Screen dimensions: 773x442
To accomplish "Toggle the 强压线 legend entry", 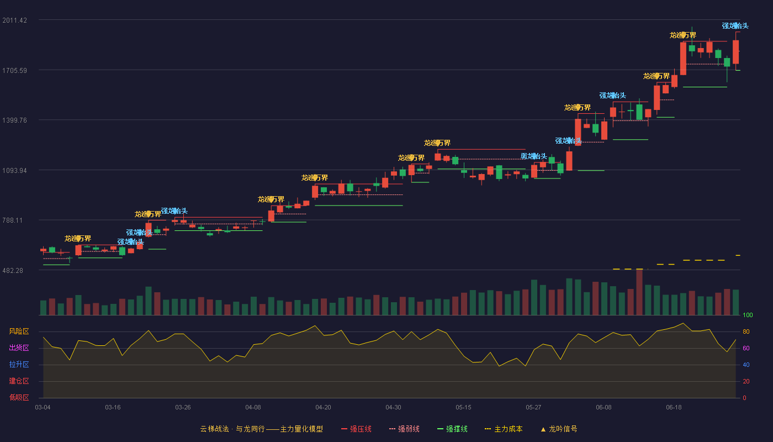I will (356, 429).
